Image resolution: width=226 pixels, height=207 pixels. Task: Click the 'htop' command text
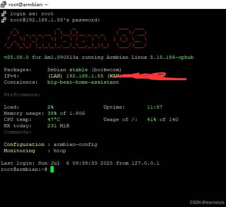point(60,151)
